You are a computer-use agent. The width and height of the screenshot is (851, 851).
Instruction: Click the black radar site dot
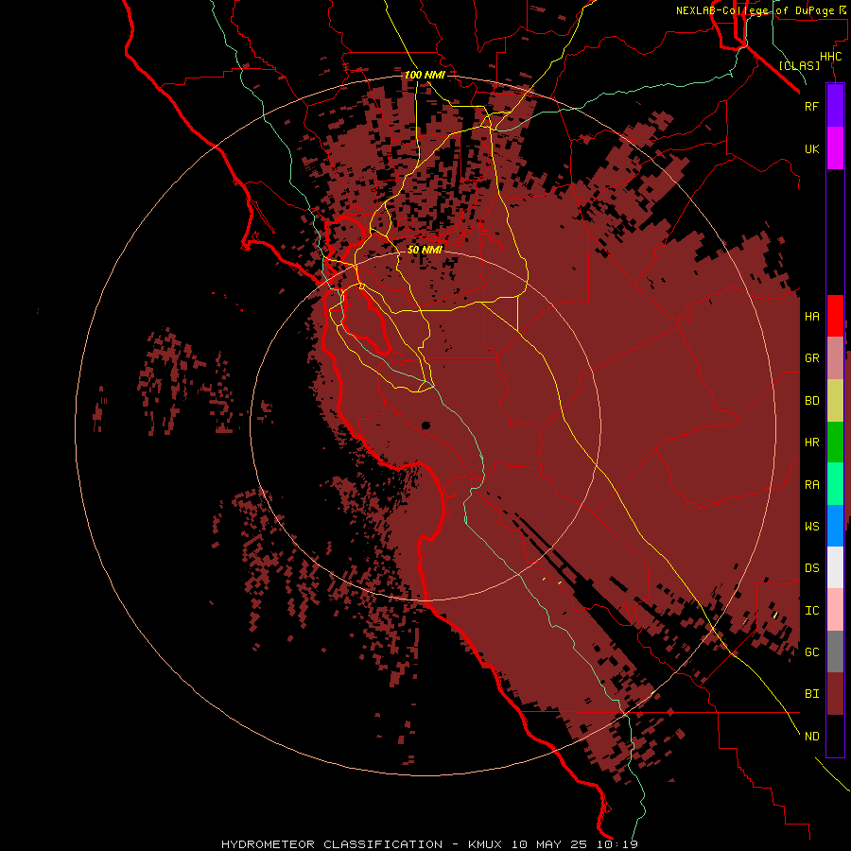click(426, 425)
